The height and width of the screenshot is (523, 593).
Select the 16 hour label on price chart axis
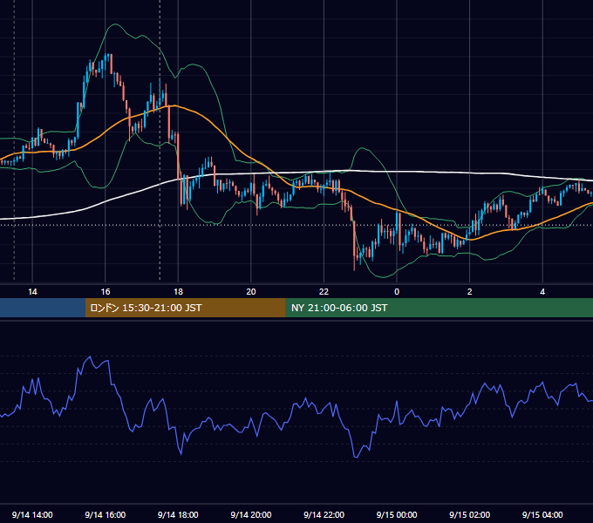click(106, 292)
